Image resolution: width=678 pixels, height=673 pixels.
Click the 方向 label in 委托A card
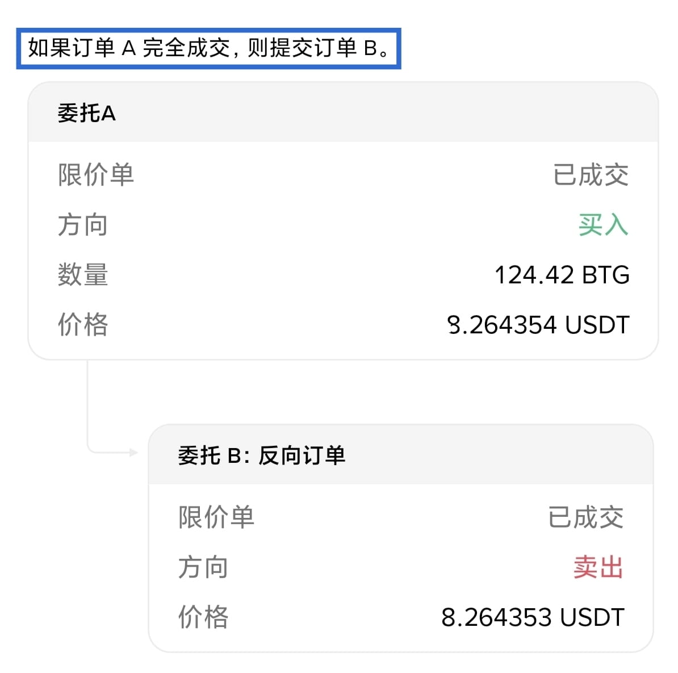point(83,225)
